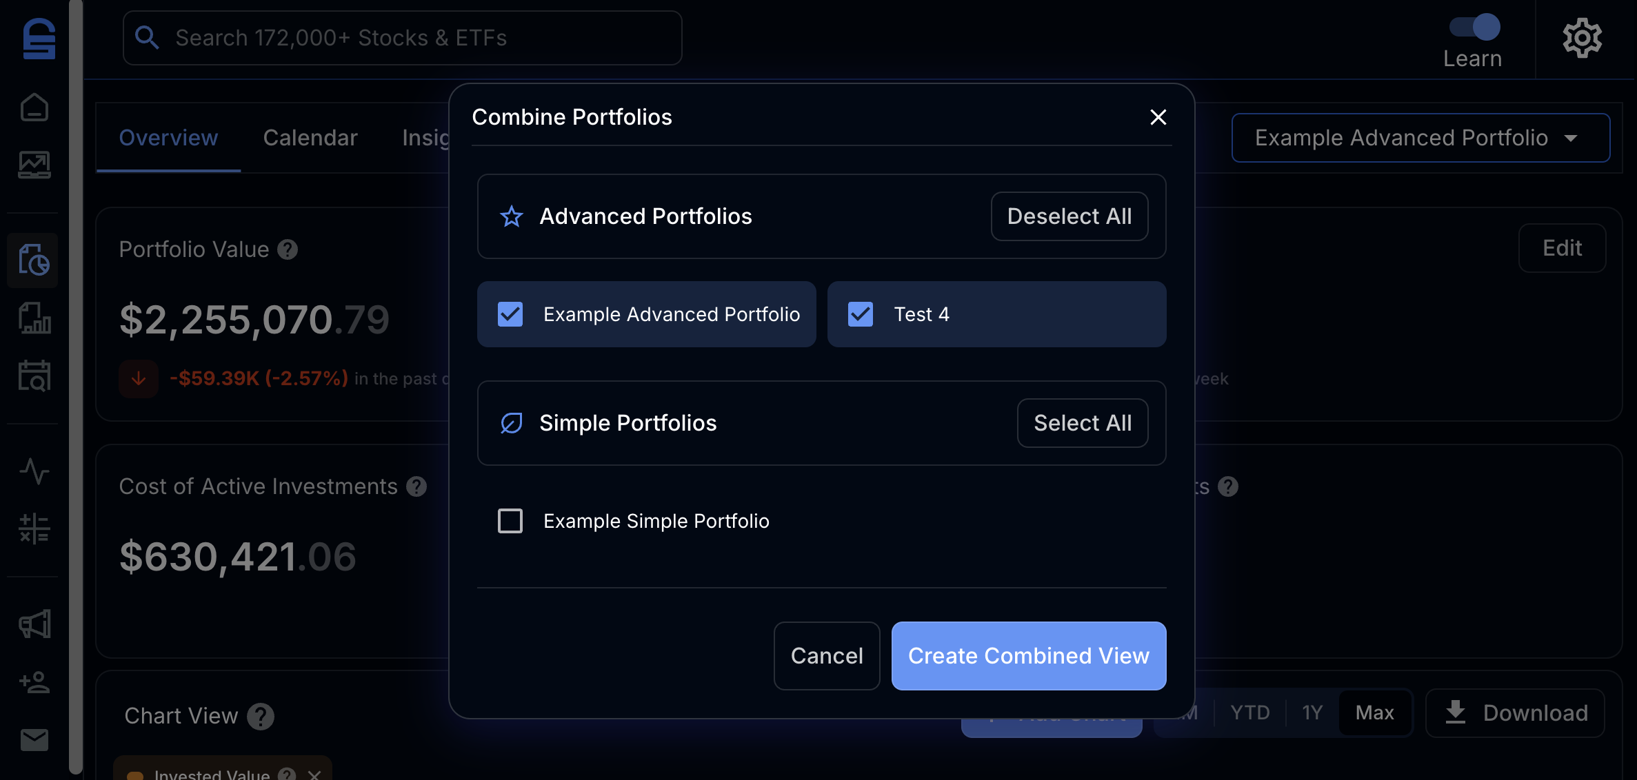Open settings gear icon
Screen dimensions: 1637x780
coord(1582,38)
